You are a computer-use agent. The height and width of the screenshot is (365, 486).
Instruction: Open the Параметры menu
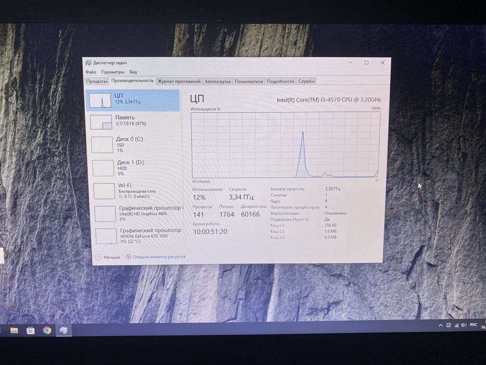pyautogui.click(x=113, y=72)
